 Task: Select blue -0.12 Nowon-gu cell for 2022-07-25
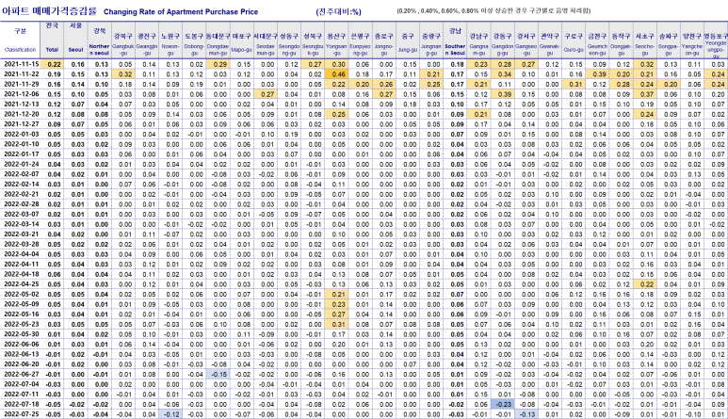(x=170, y=414)
